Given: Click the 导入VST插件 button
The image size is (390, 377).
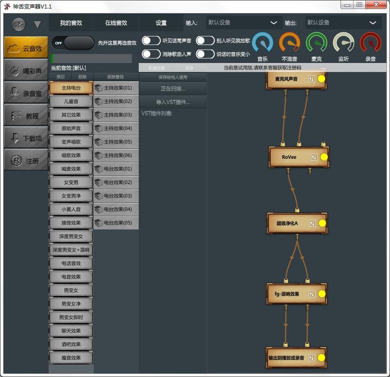Looking at the screenshot, I should pos(173,102).
